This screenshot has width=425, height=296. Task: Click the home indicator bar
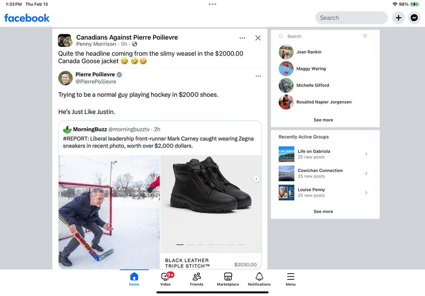pyautogui.click(x=212, y=292)
